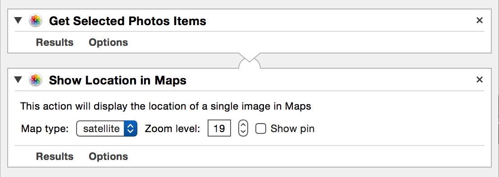Collapse the Get Selected Photos Items action
499x177 pixels.
[18, 21]
